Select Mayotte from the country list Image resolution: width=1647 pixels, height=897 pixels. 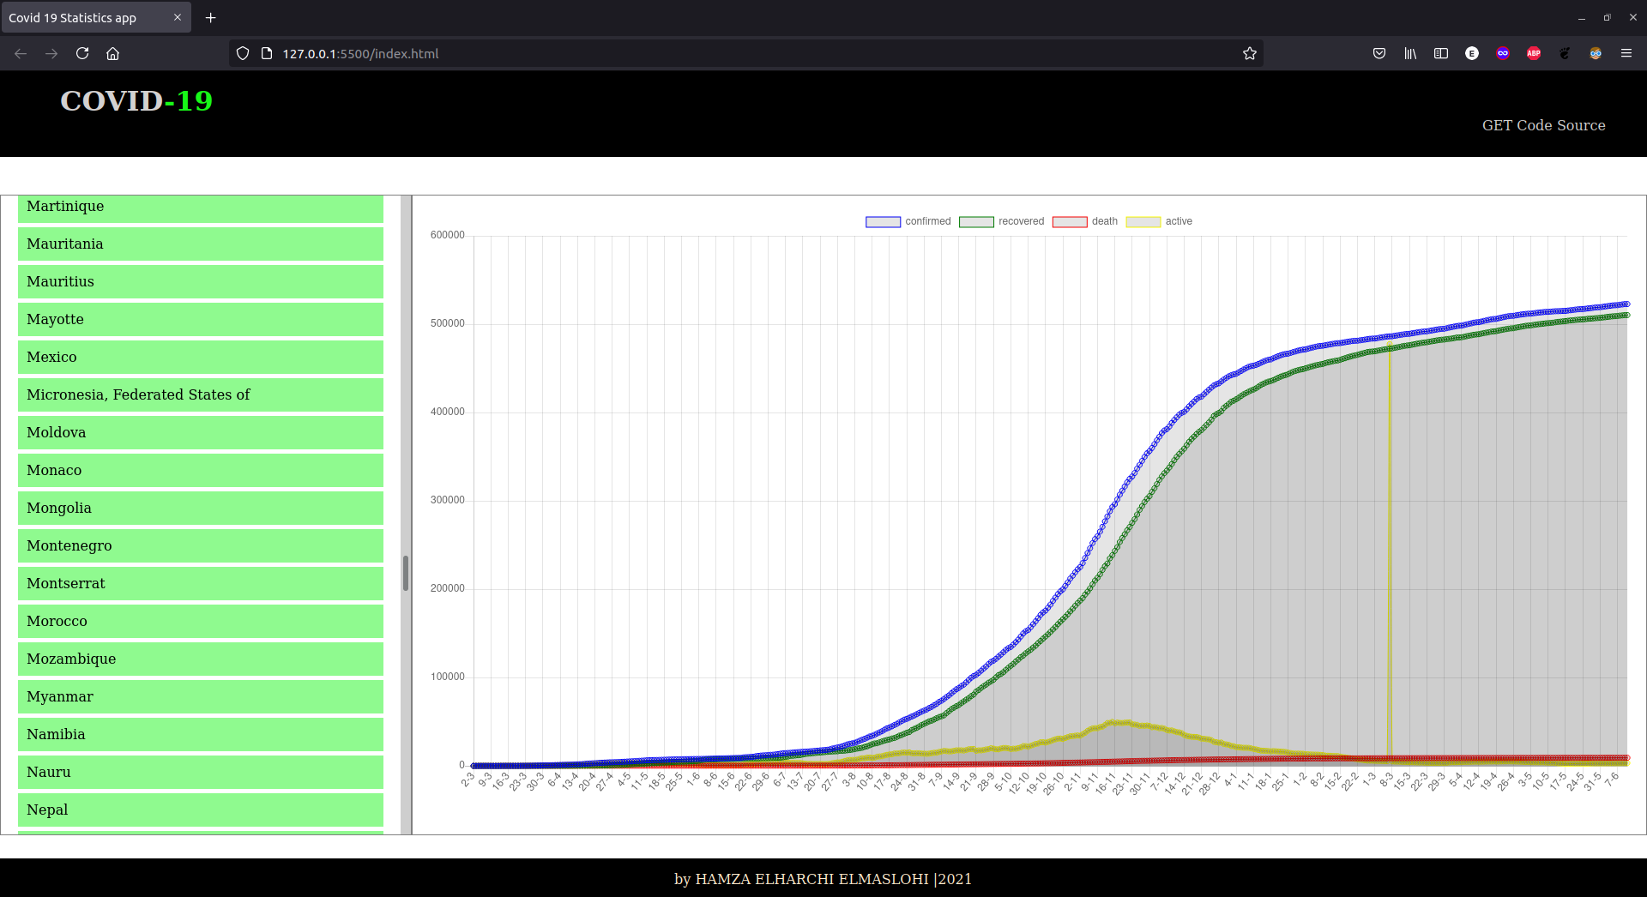pyautogui.click(x=201, y=319)
